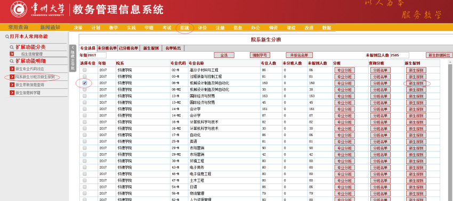This screenshot has height=201, width=453.
Task: Switch to the 未分班名单 tab
Action: click(x=107, y=48)
